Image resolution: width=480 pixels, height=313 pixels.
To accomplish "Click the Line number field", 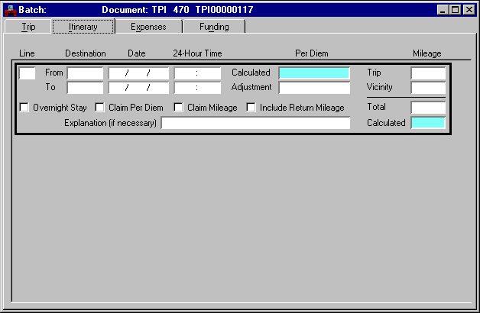I will tap(27, 73).
